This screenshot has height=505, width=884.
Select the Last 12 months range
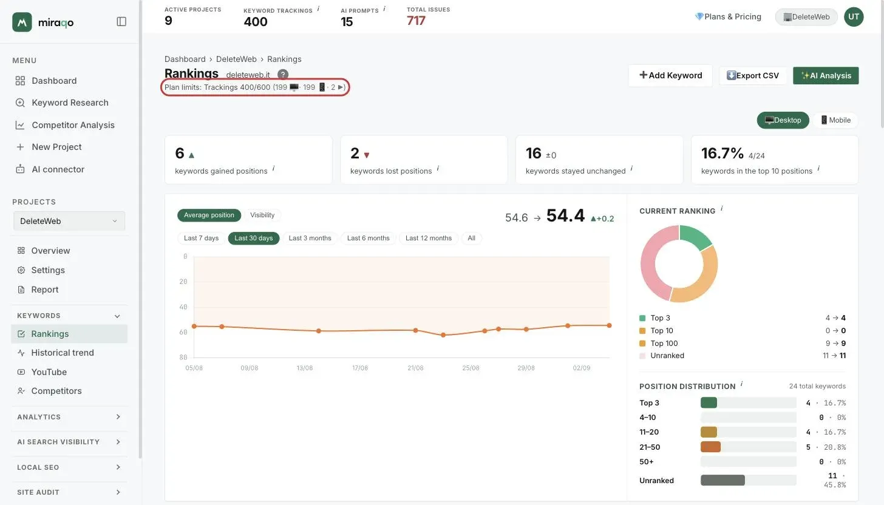pos(429,239)
